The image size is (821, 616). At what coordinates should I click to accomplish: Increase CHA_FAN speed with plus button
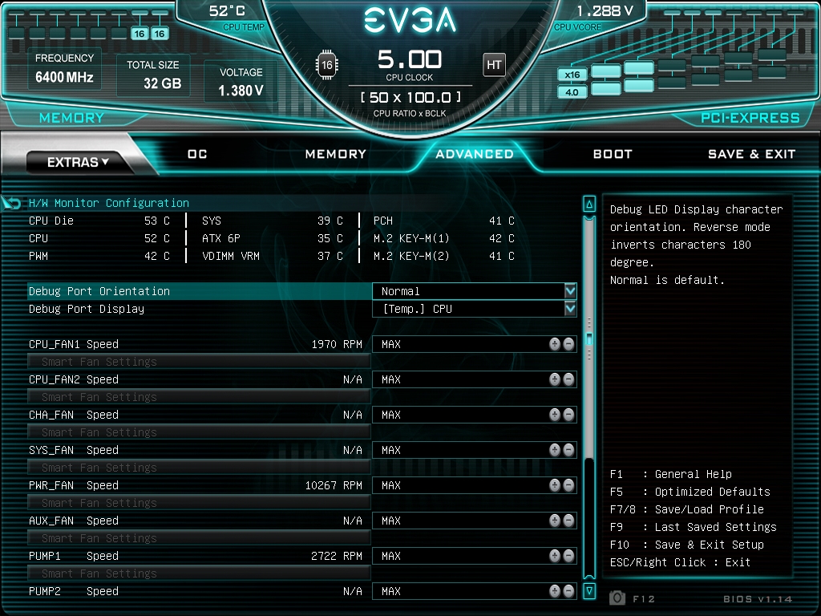[x=555, y=415]
